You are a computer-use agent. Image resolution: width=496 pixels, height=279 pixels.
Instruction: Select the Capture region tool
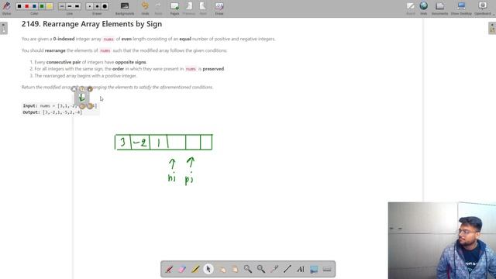coord(314,269)
